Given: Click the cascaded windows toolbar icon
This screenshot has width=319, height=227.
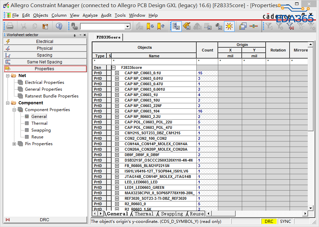Looking at the screenshot, I should click(x=243, y=26).
